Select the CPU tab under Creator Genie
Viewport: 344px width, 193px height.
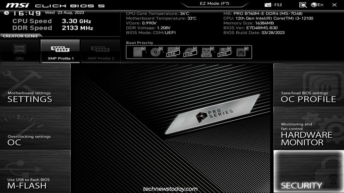19,50
